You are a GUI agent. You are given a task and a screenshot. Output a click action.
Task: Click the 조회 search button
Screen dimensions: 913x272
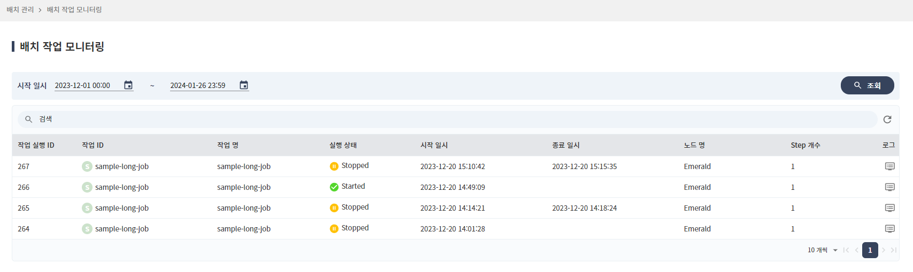tap(867, 85)
